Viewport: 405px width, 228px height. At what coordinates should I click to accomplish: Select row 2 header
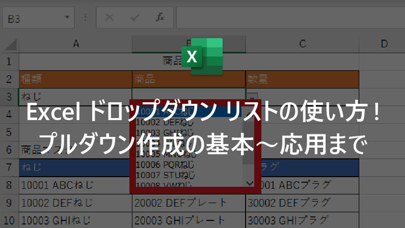click(9, 79)
